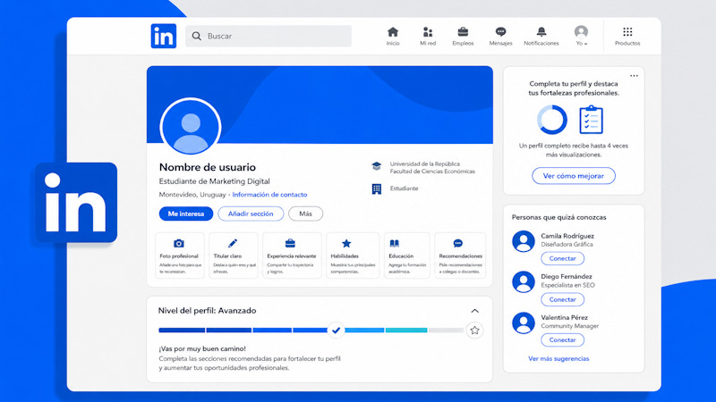Click the building icon next to Estudiante
The image size is (716, 402).
point(376,188)
